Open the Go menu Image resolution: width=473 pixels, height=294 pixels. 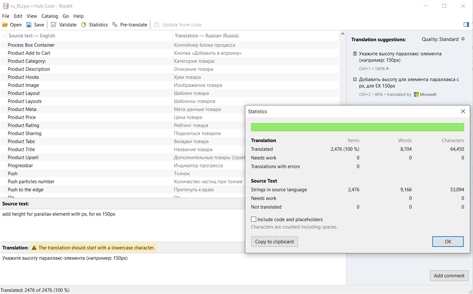click(66, 16)
